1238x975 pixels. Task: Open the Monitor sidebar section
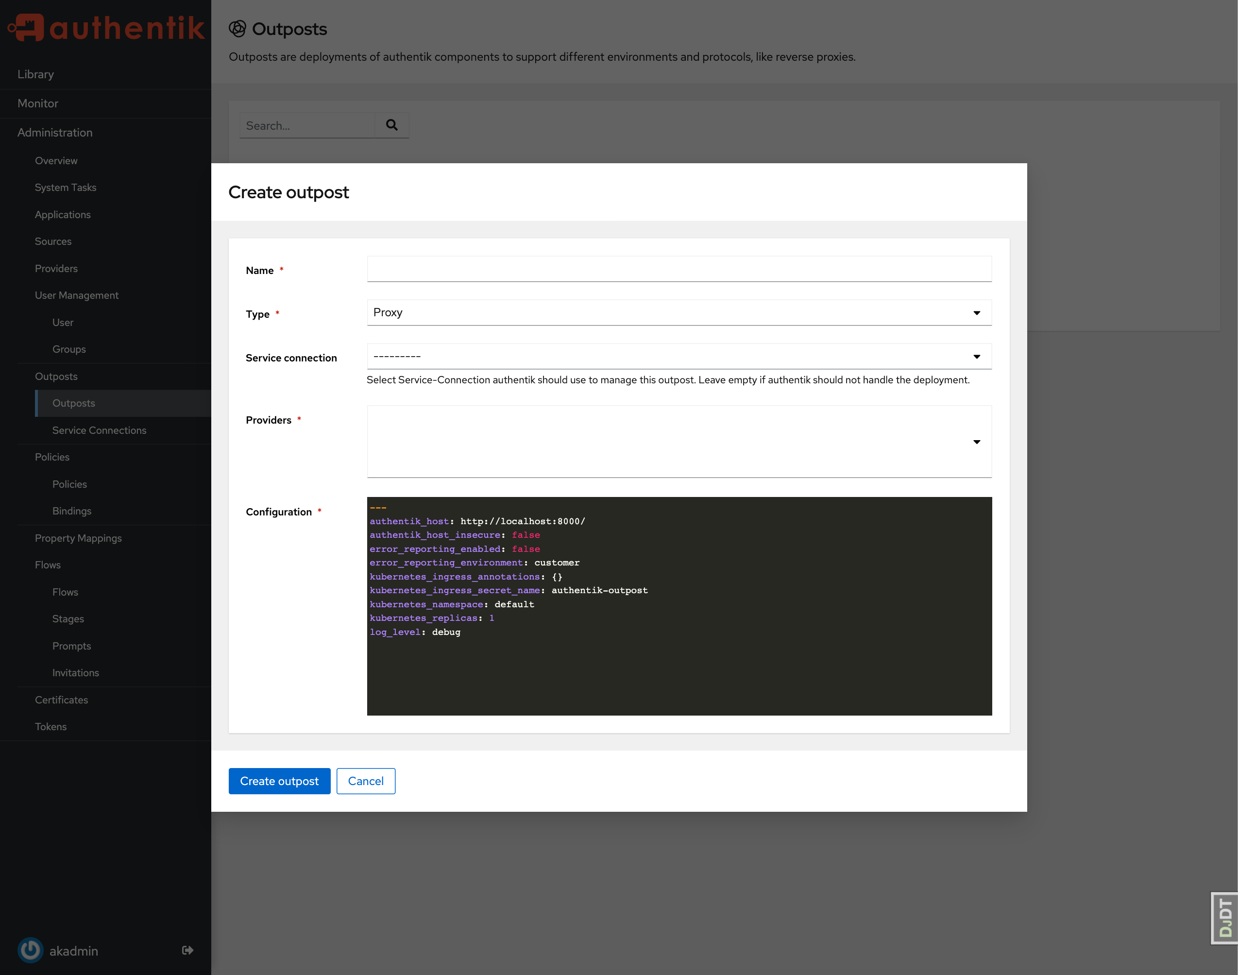pos(38,103)
